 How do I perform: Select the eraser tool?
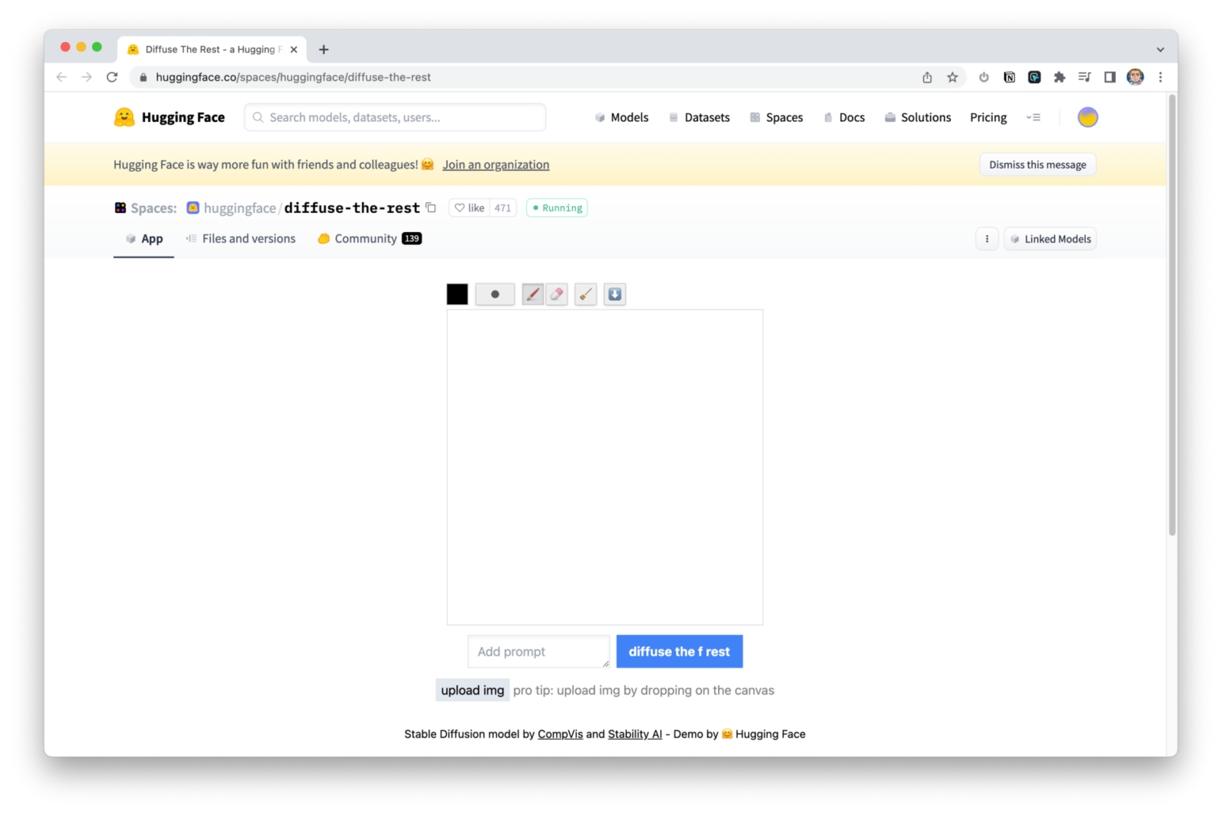557,294
